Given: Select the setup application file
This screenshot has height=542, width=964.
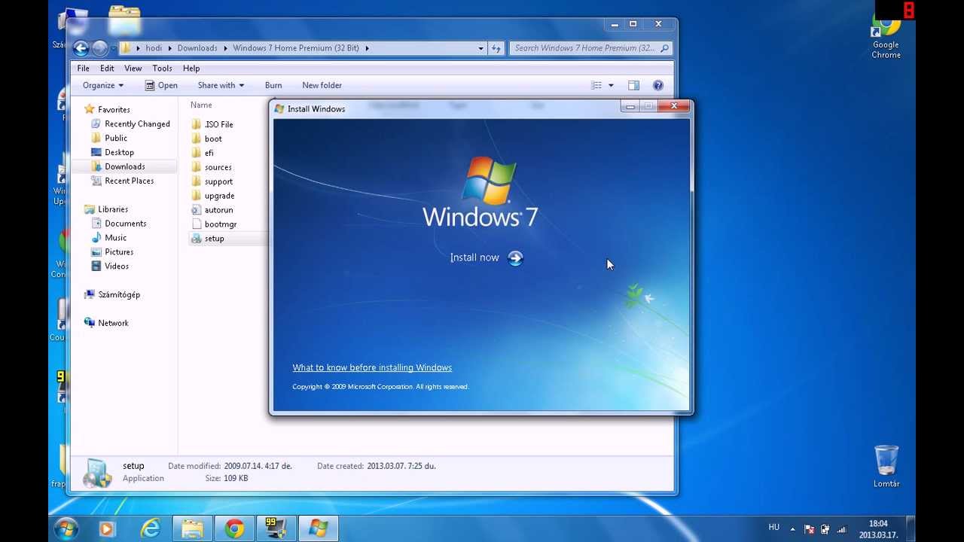Looking at the screenshot, I should (214, 239).
